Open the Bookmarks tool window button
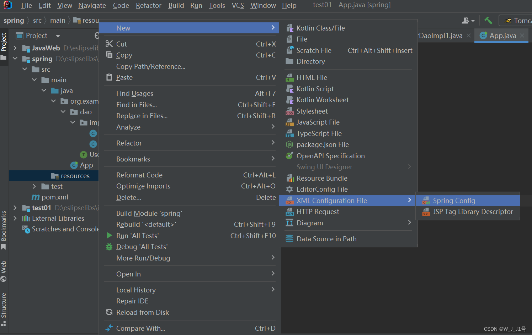Screen dimensions: 532x335 (x=4, y=230)
